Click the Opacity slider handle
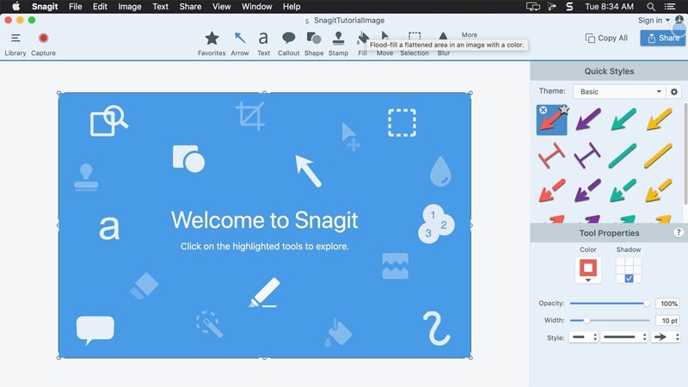This screenshot has width=688, height=387. click(647, 304)
